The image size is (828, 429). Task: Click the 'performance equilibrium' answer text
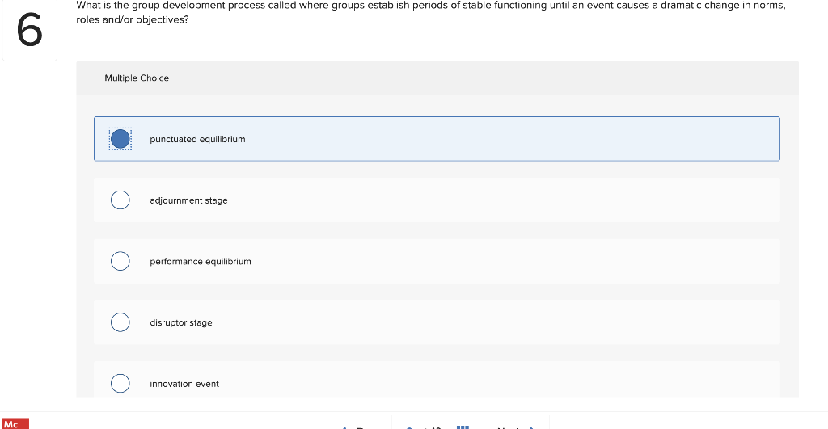[x=201, y=262]
